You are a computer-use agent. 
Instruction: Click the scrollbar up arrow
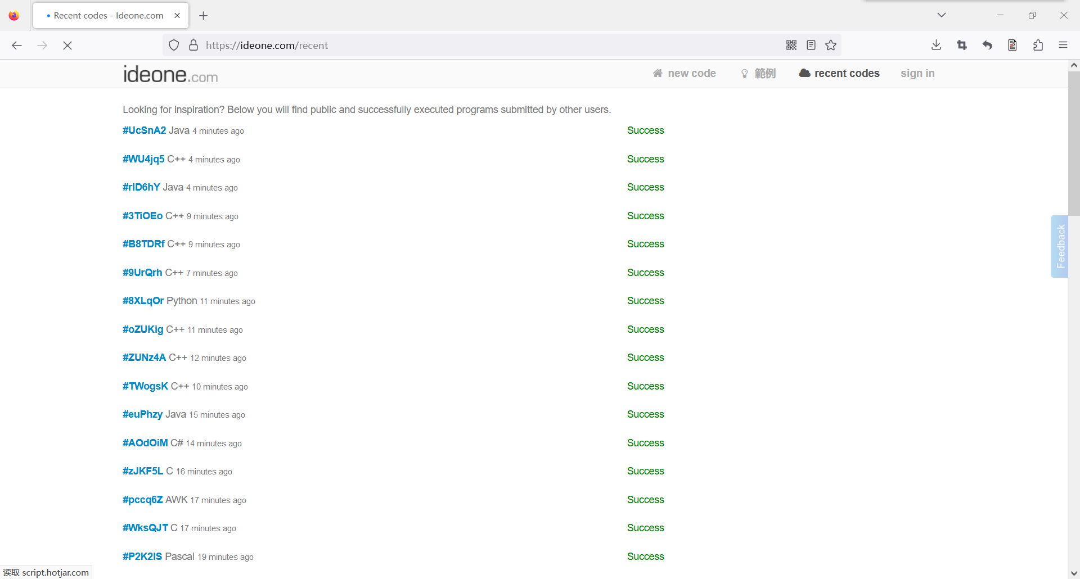[x=1074, y=65]
